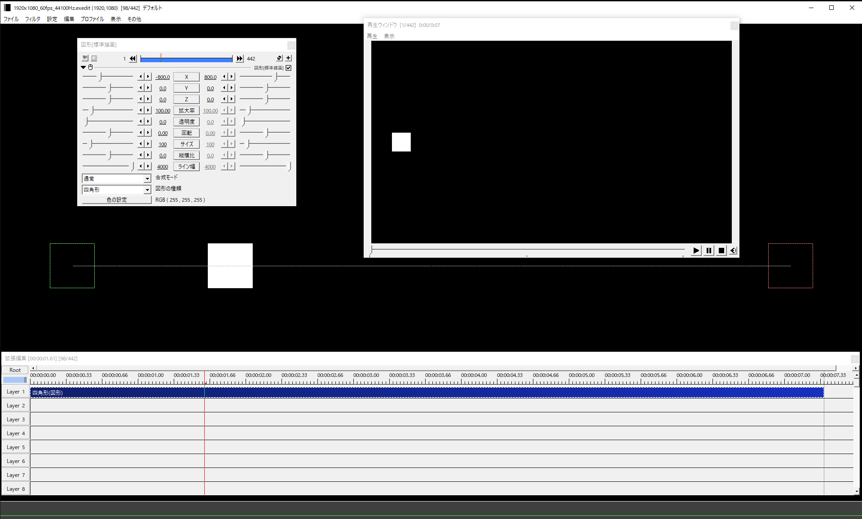Open the フィルタ menu
The height and width of the screenshot is (519, 862).
tap(32, 19)
